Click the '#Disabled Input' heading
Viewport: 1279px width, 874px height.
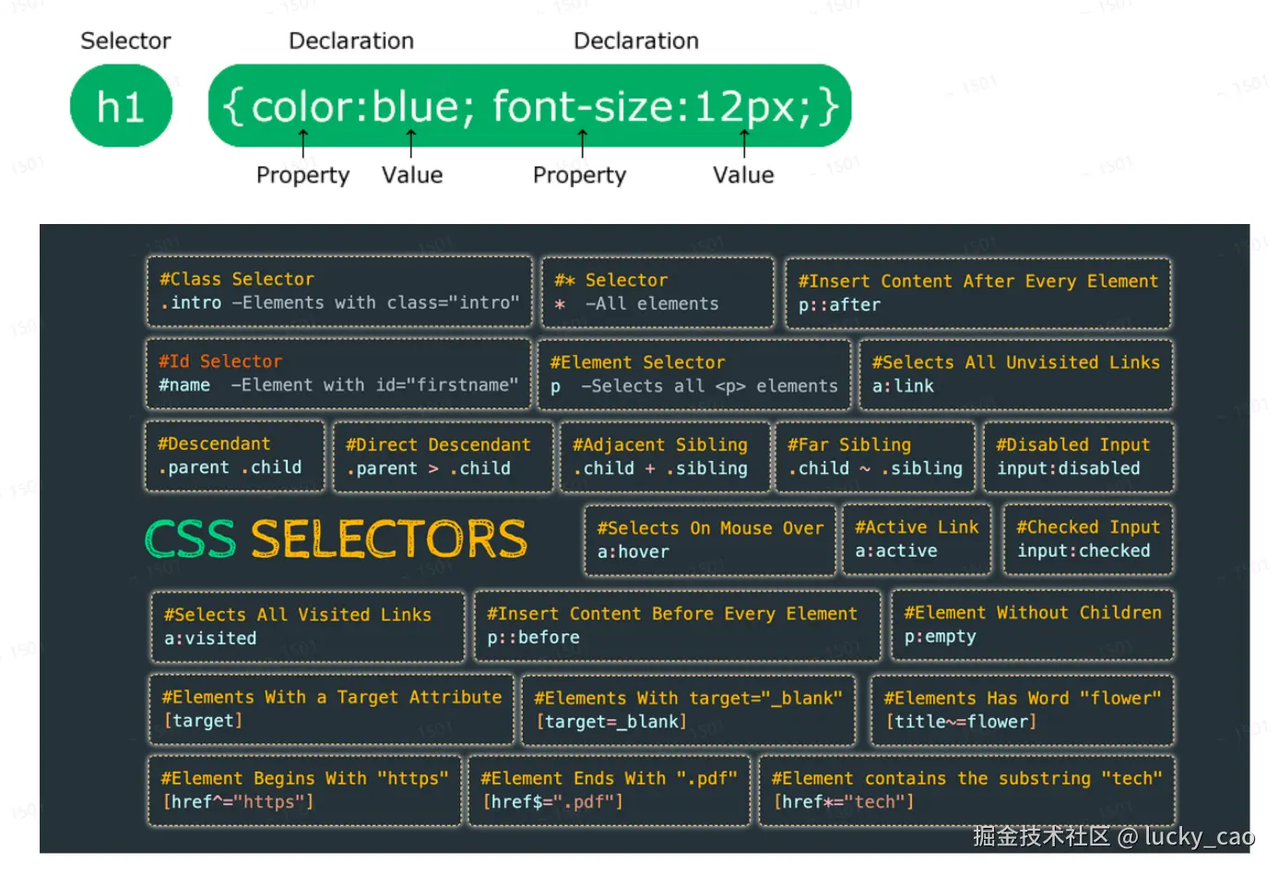1073,444
